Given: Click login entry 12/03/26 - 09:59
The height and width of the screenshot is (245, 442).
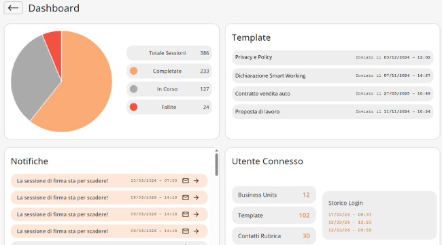Looking at the screenshot, I should 350,230.
